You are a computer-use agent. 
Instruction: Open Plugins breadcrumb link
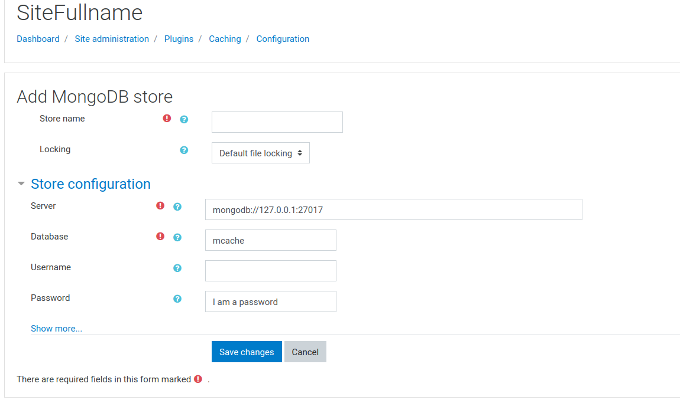[179, 39]
